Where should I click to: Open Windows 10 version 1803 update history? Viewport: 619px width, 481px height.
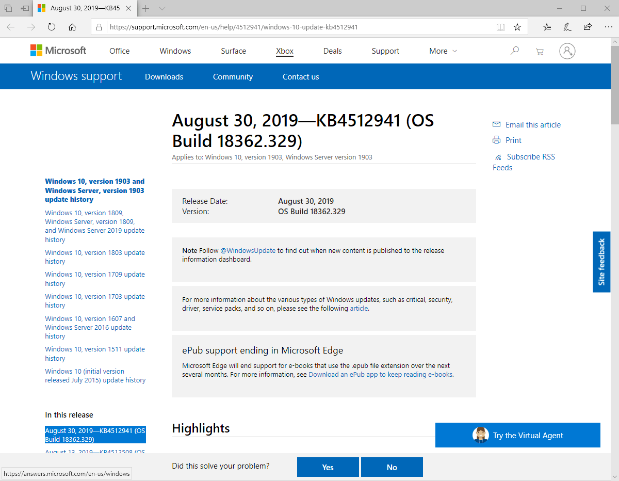[95, 257]
